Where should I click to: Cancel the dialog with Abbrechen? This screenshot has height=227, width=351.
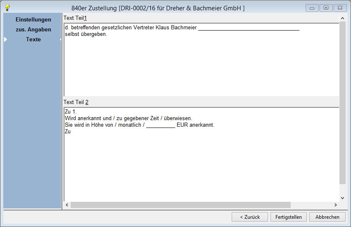click(x=327, y=217)
